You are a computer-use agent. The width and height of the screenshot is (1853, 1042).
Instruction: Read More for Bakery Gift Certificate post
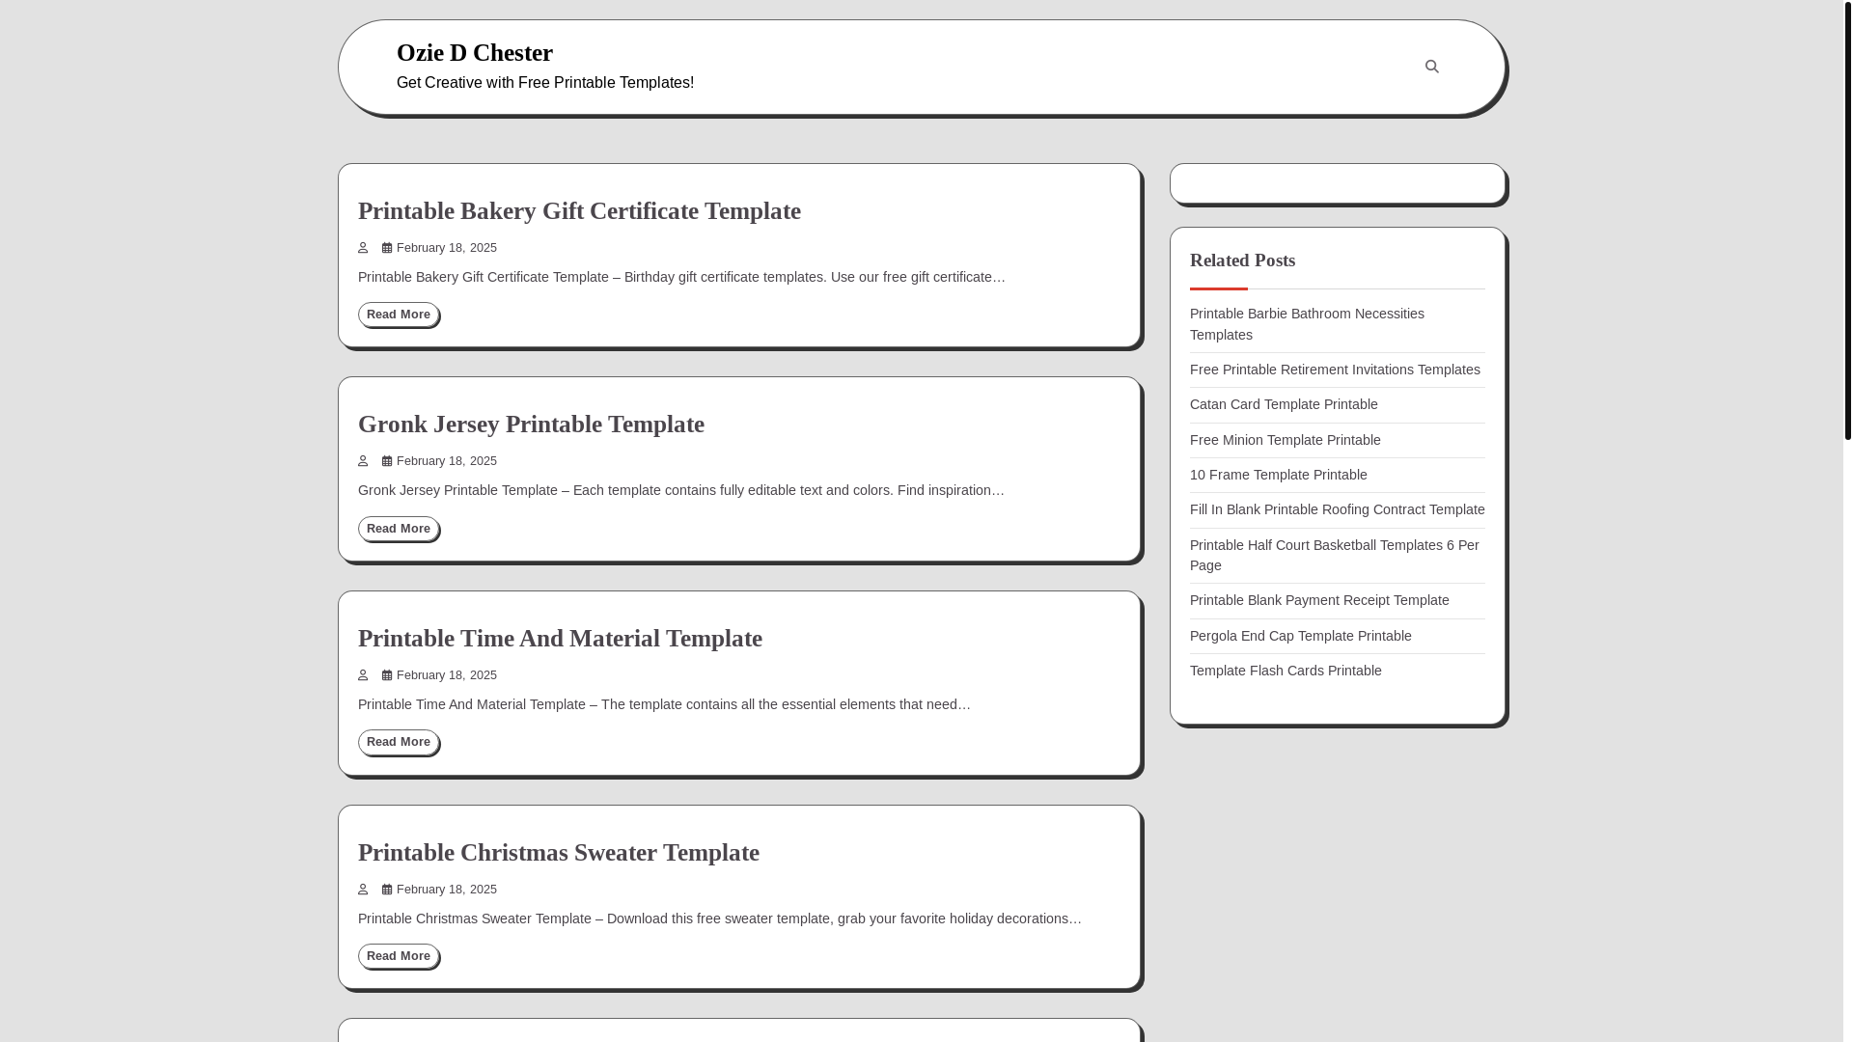(399, 315)
